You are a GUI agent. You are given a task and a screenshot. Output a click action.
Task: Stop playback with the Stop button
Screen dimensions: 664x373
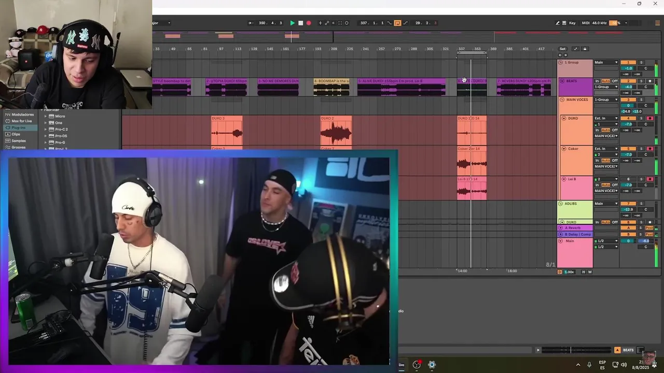pos(301,23)
